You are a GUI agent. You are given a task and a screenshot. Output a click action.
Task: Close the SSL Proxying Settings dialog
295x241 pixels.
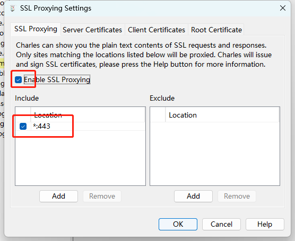(283, 8)
